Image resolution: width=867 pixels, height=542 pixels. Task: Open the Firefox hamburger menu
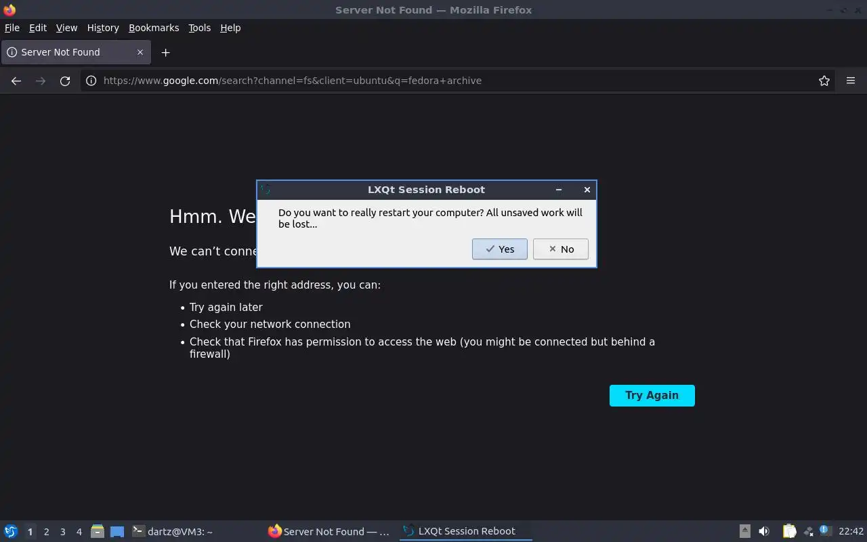pyautogui.click(x=851, y=81)
